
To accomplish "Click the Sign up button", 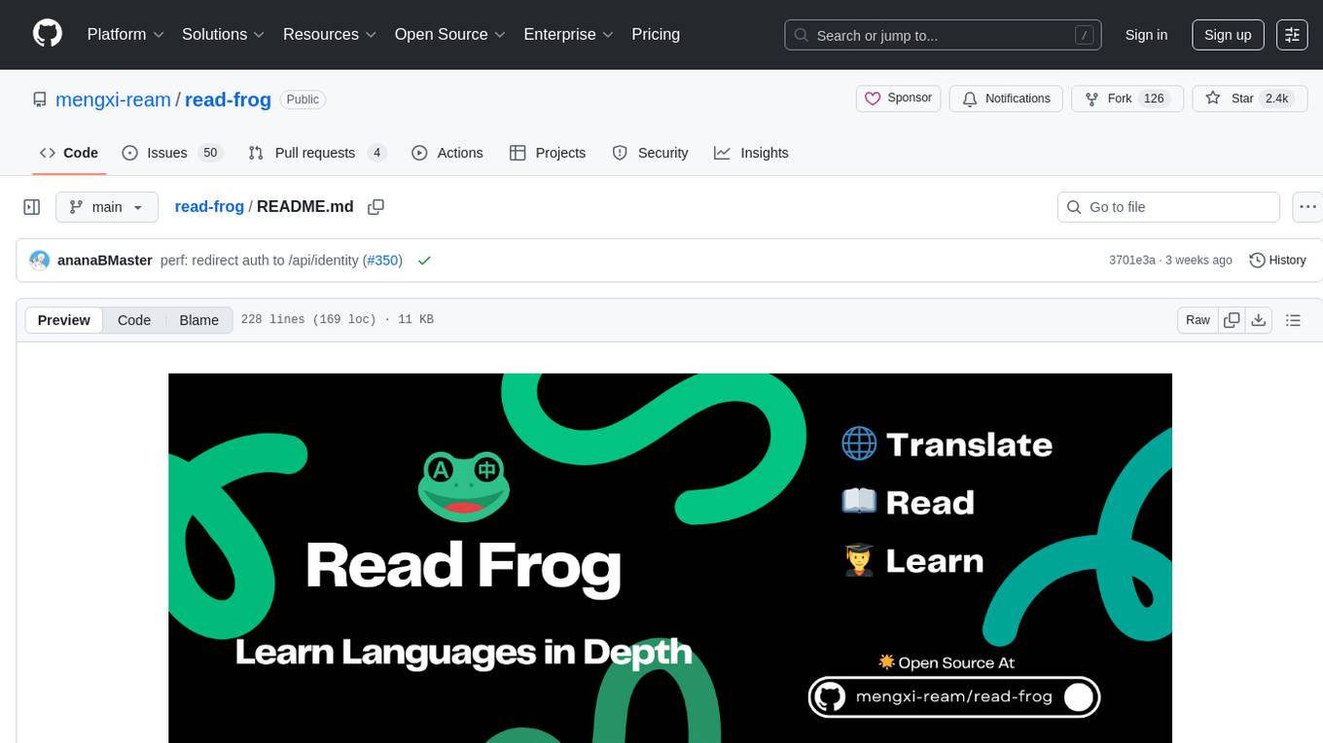I will tap(1228, 35).
